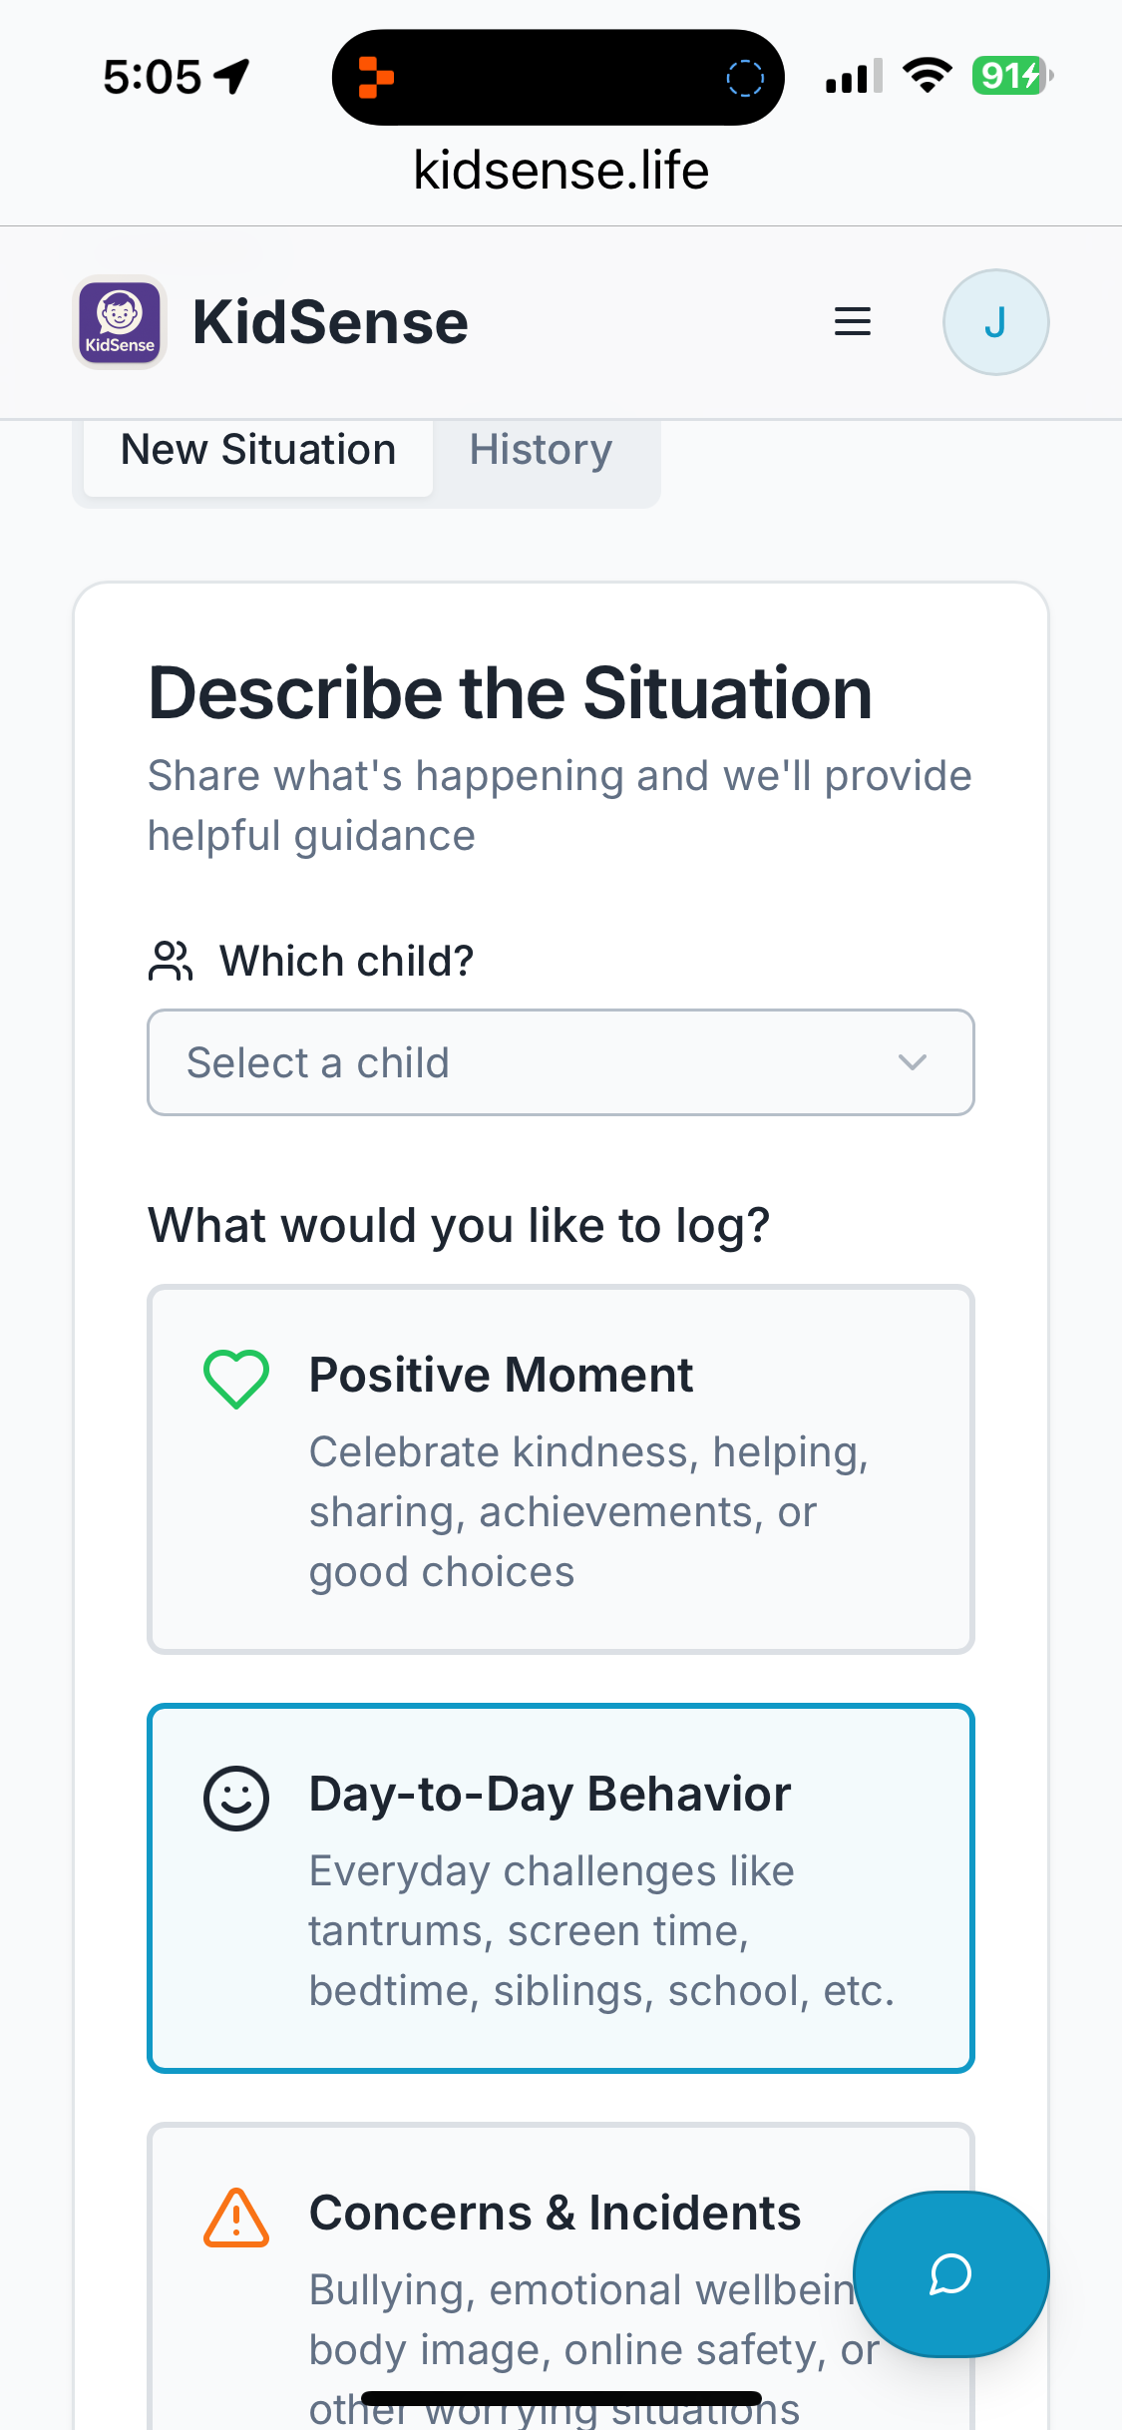
Task: Switch to the New Situation tab
Action: pyautogui.click(x=258, y=450)
